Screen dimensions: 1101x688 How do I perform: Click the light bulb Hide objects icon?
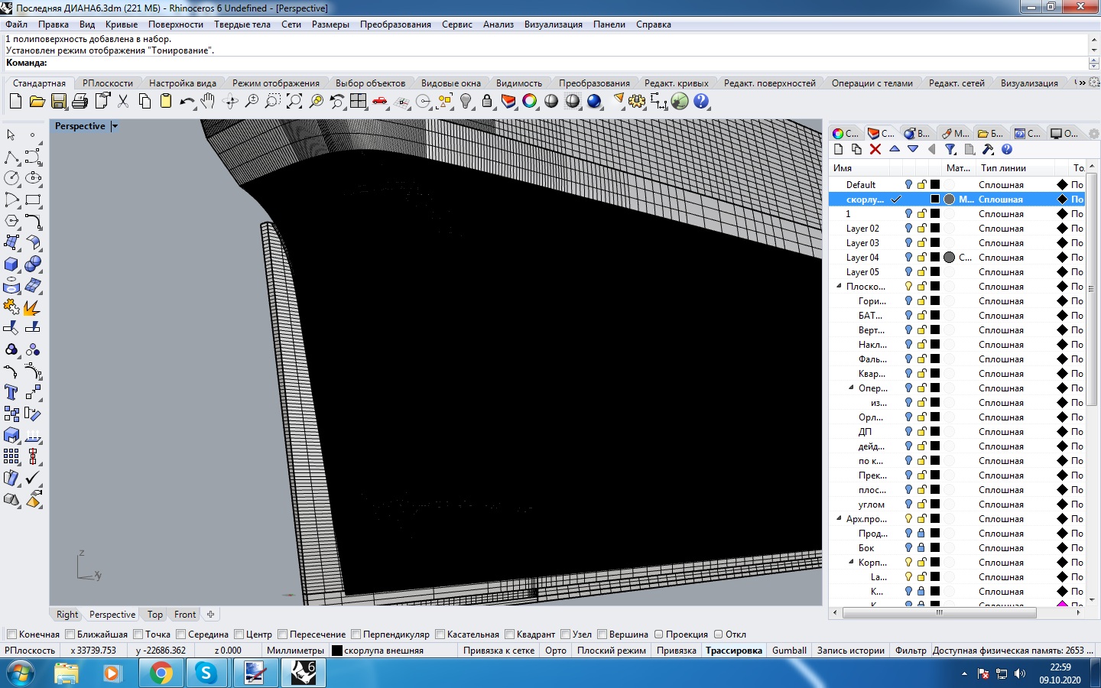pos(466,101)
